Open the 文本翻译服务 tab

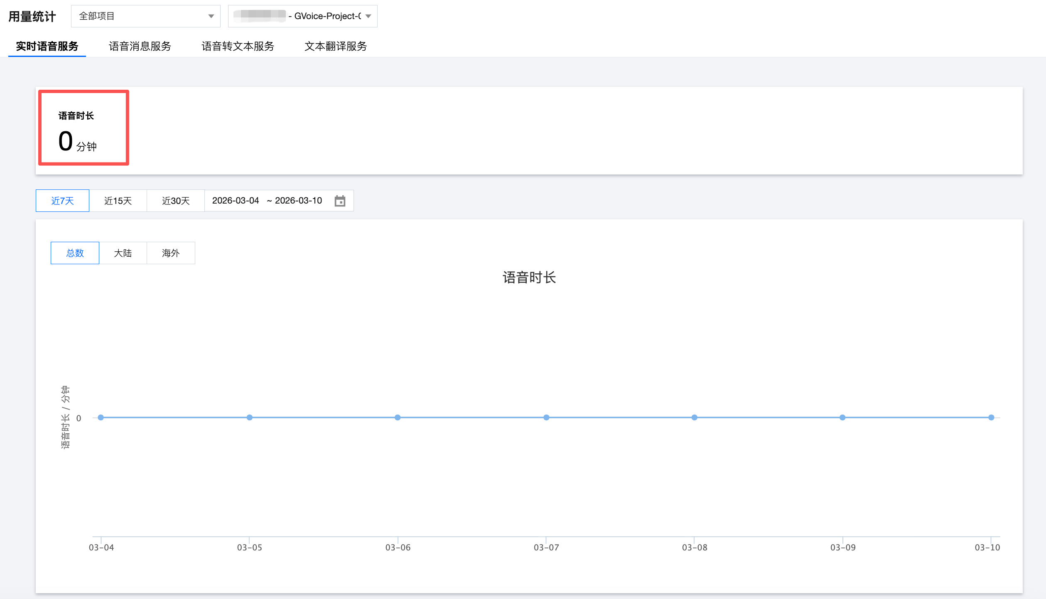pos(336,46)
